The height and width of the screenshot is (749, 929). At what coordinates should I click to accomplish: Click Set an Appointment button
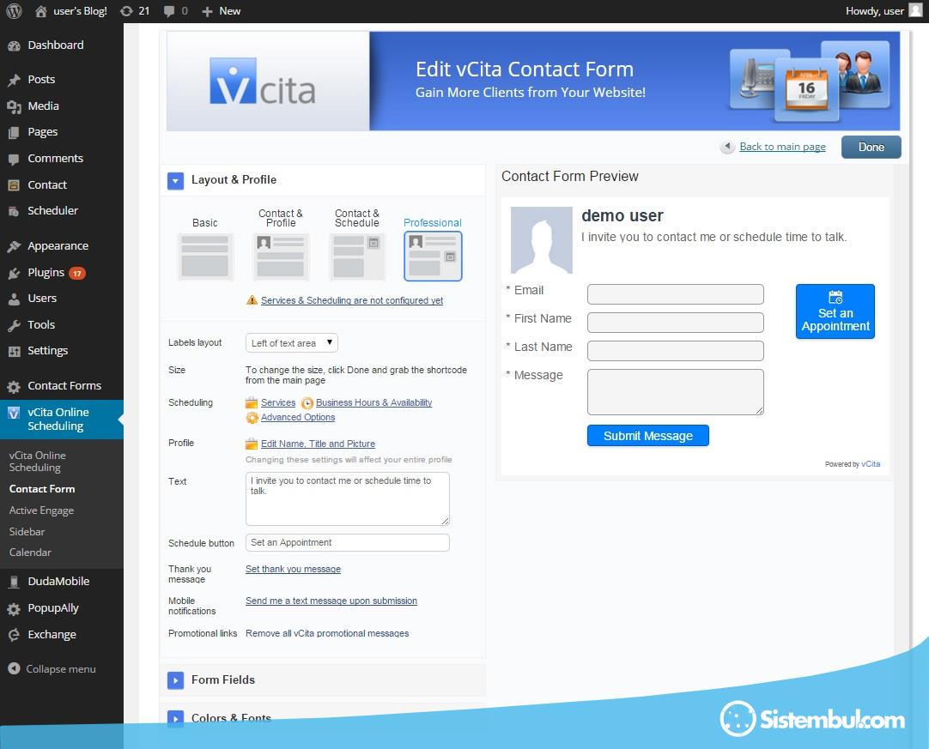[x=835, y=311]
